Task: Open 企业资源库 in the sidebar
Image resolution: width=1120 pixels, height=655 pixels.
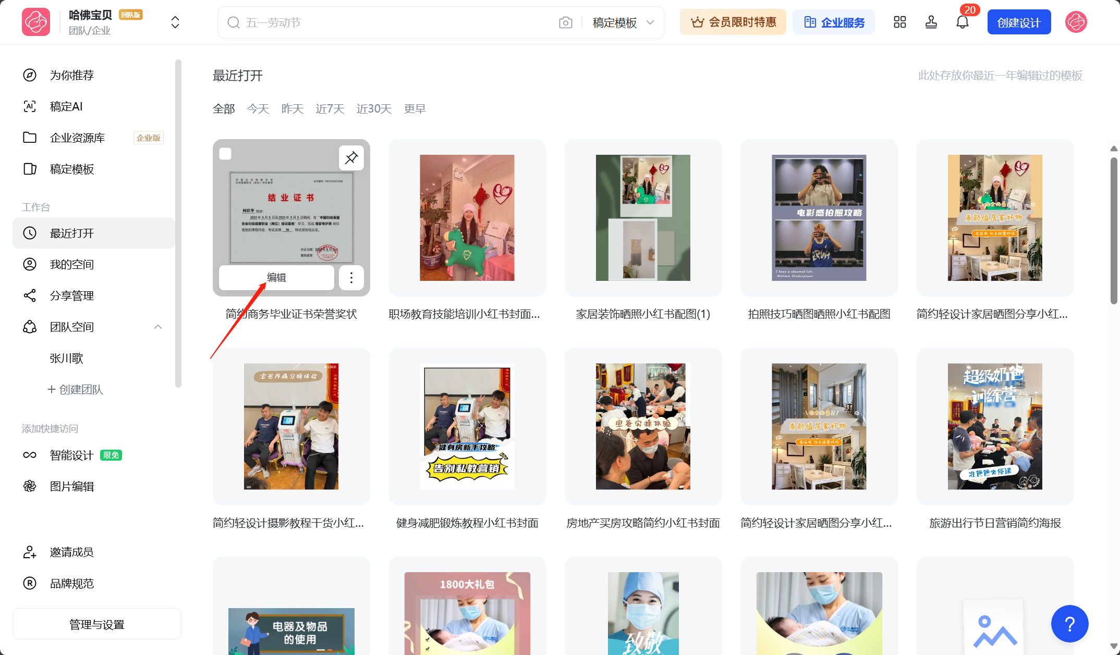Action: [x=77, y=138]
